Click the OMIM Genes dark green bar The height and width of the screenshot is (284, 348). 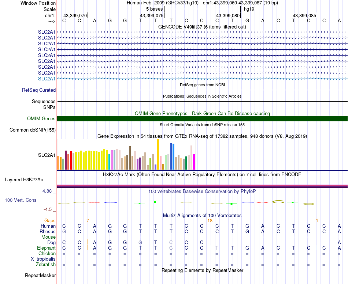coord(202,118)
